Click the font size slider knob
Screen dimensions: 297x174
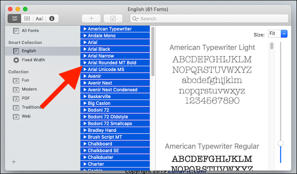(281, 143)
